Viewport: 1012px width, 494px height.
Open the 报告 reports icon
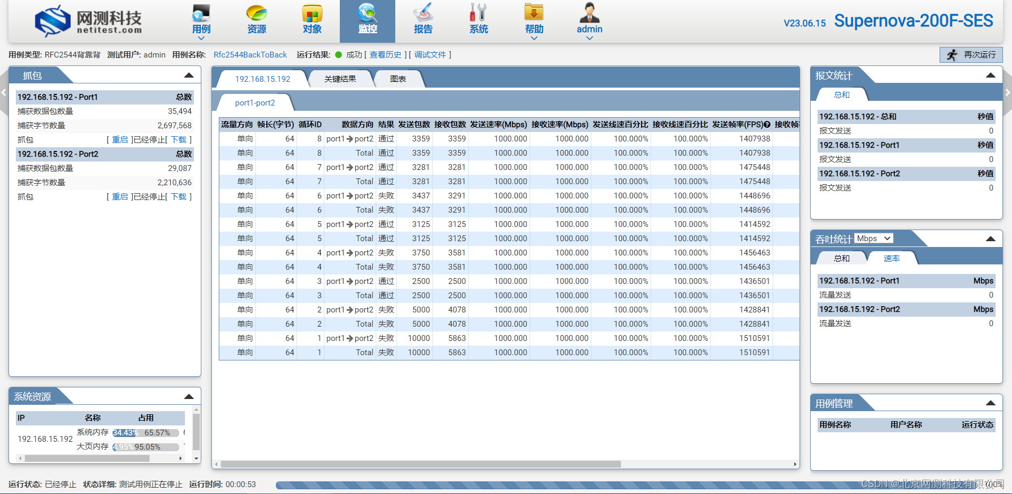pyautogui.click(x=423, y=13)
